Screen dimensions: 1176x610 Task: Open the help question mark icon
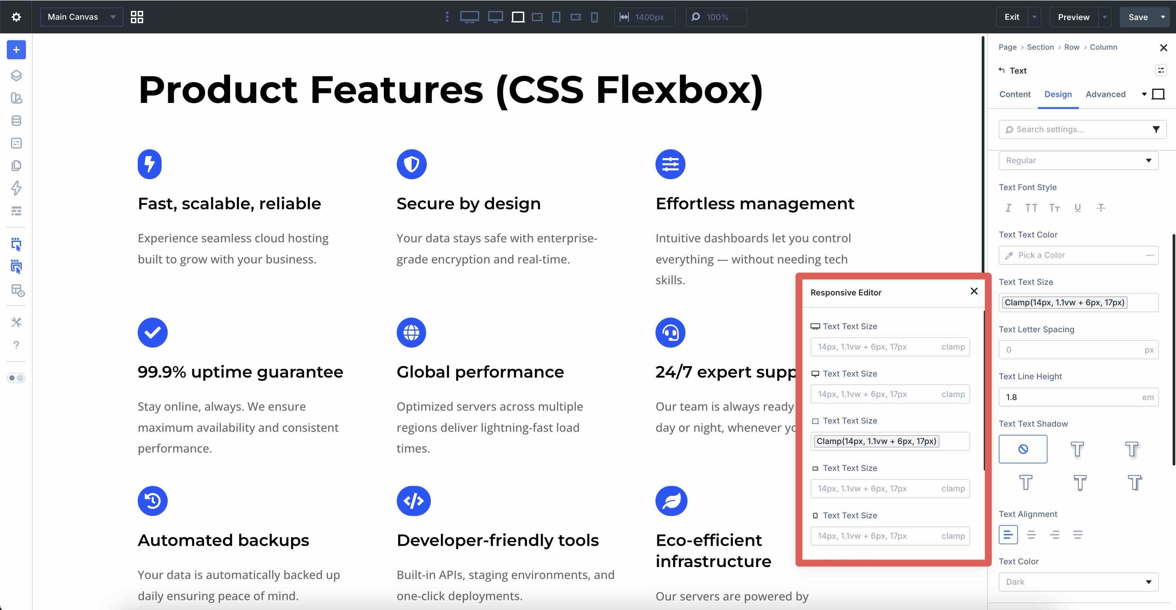point(16,345)
